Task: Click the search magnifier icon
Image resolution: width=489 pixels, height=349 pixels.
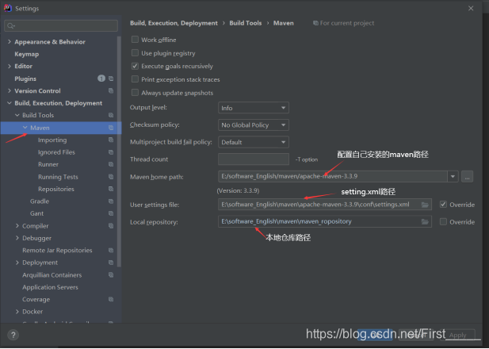Action: 10,26
